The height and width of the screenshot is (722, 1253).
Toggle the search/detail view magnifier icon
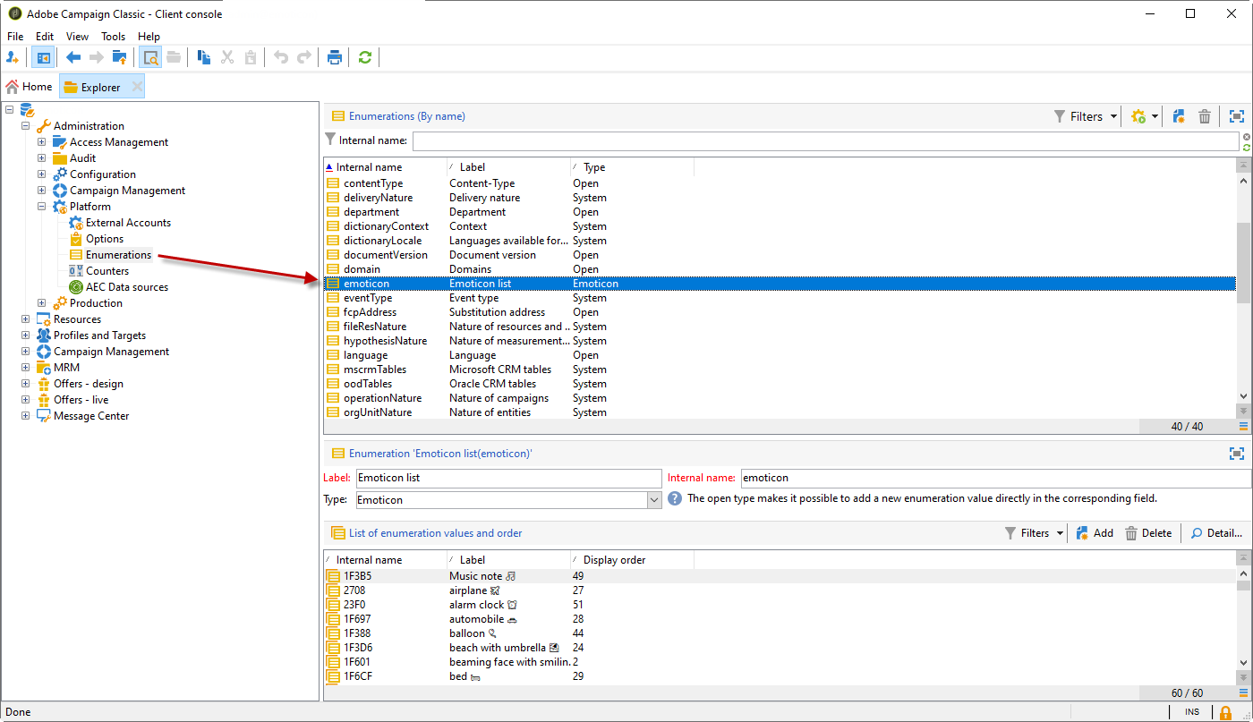click(x=150, y=57)
